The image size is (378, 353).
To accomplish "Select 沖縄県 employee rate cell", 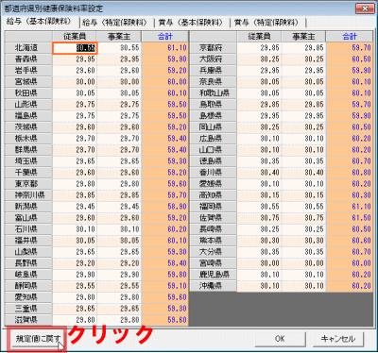I will (259, 286).
